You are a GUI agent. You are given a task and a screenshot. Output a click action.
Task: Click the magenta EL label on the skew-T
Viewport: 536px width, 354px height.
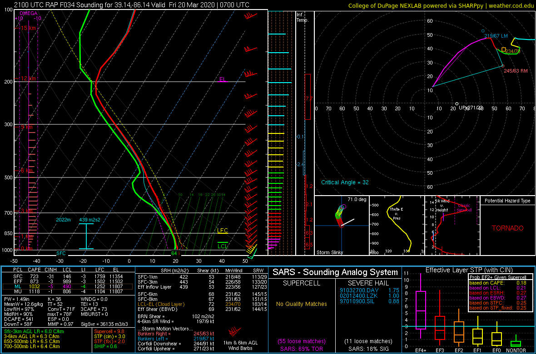(x=223, y=79)
